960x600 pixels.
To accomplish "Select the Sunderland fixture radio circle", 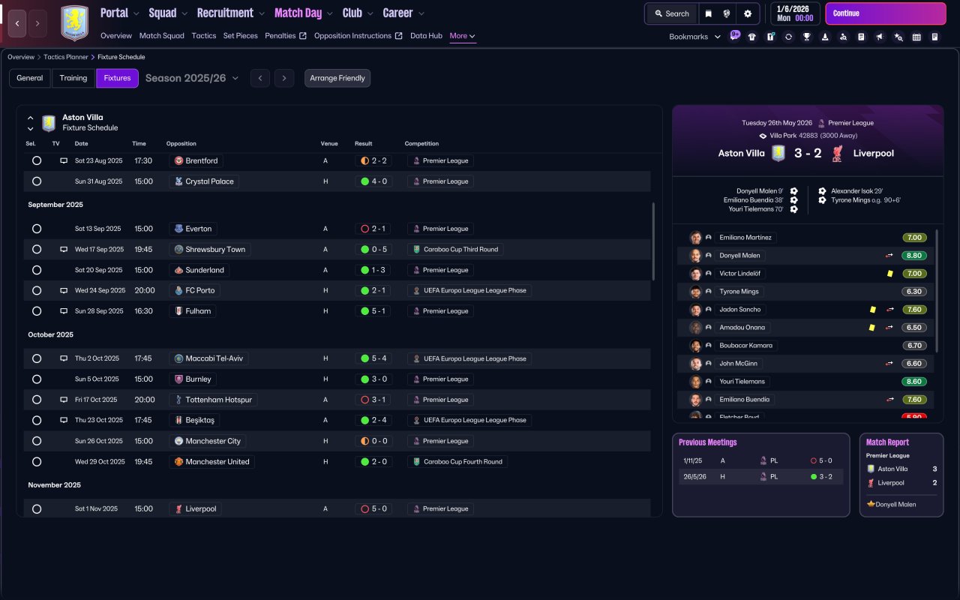I will [x=37, y=270].
